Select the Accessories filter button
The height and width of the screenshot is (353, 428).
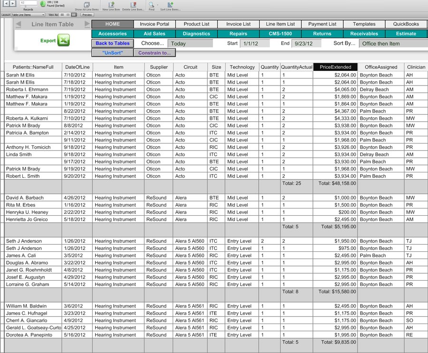tap(112, 34)
